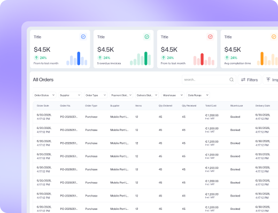Image resolution: width=278 pixels, height=213 pixels.
Task: Sort by the Delivery Date column header
Action: (x=262, y=105)
